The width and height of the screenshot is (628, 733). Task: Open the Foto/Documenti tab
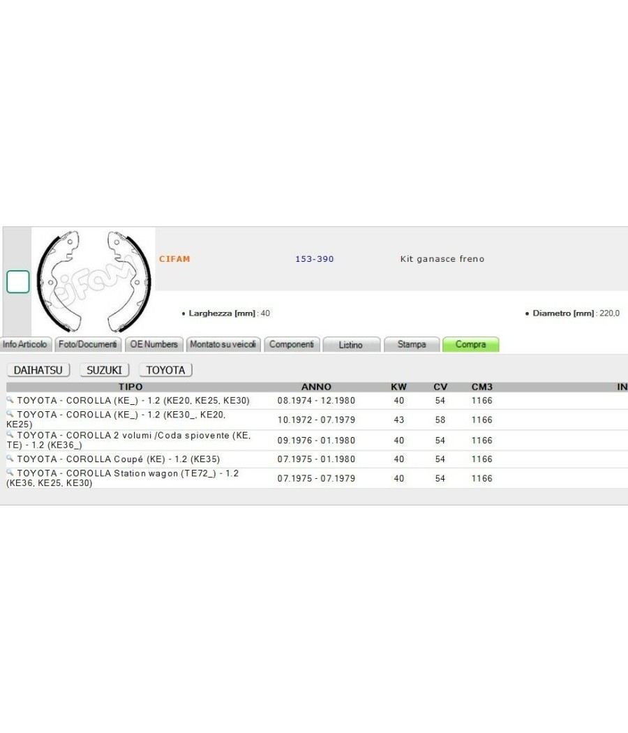pos(88,345)
